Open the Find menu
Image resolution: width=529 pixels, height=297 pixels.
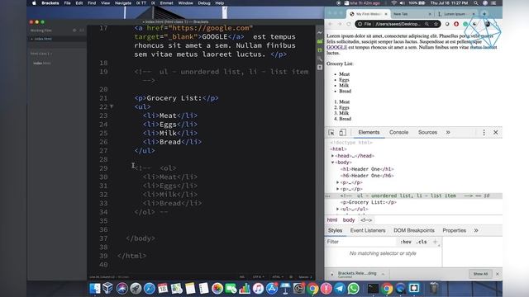tap(92, 3)
